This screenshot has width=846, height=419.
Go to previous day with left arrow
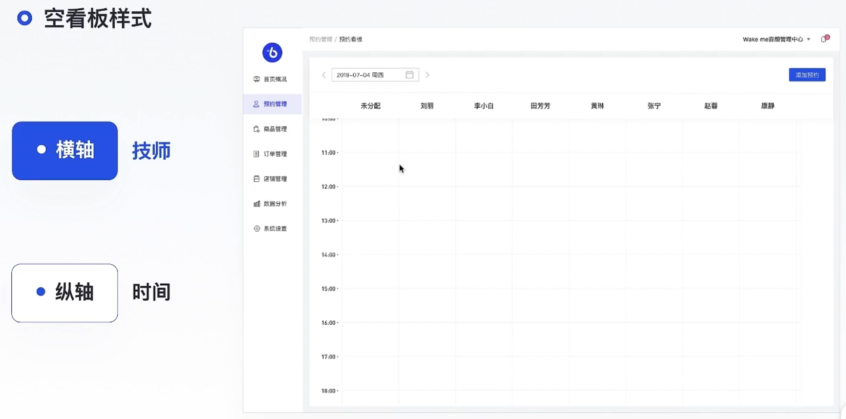324,75
